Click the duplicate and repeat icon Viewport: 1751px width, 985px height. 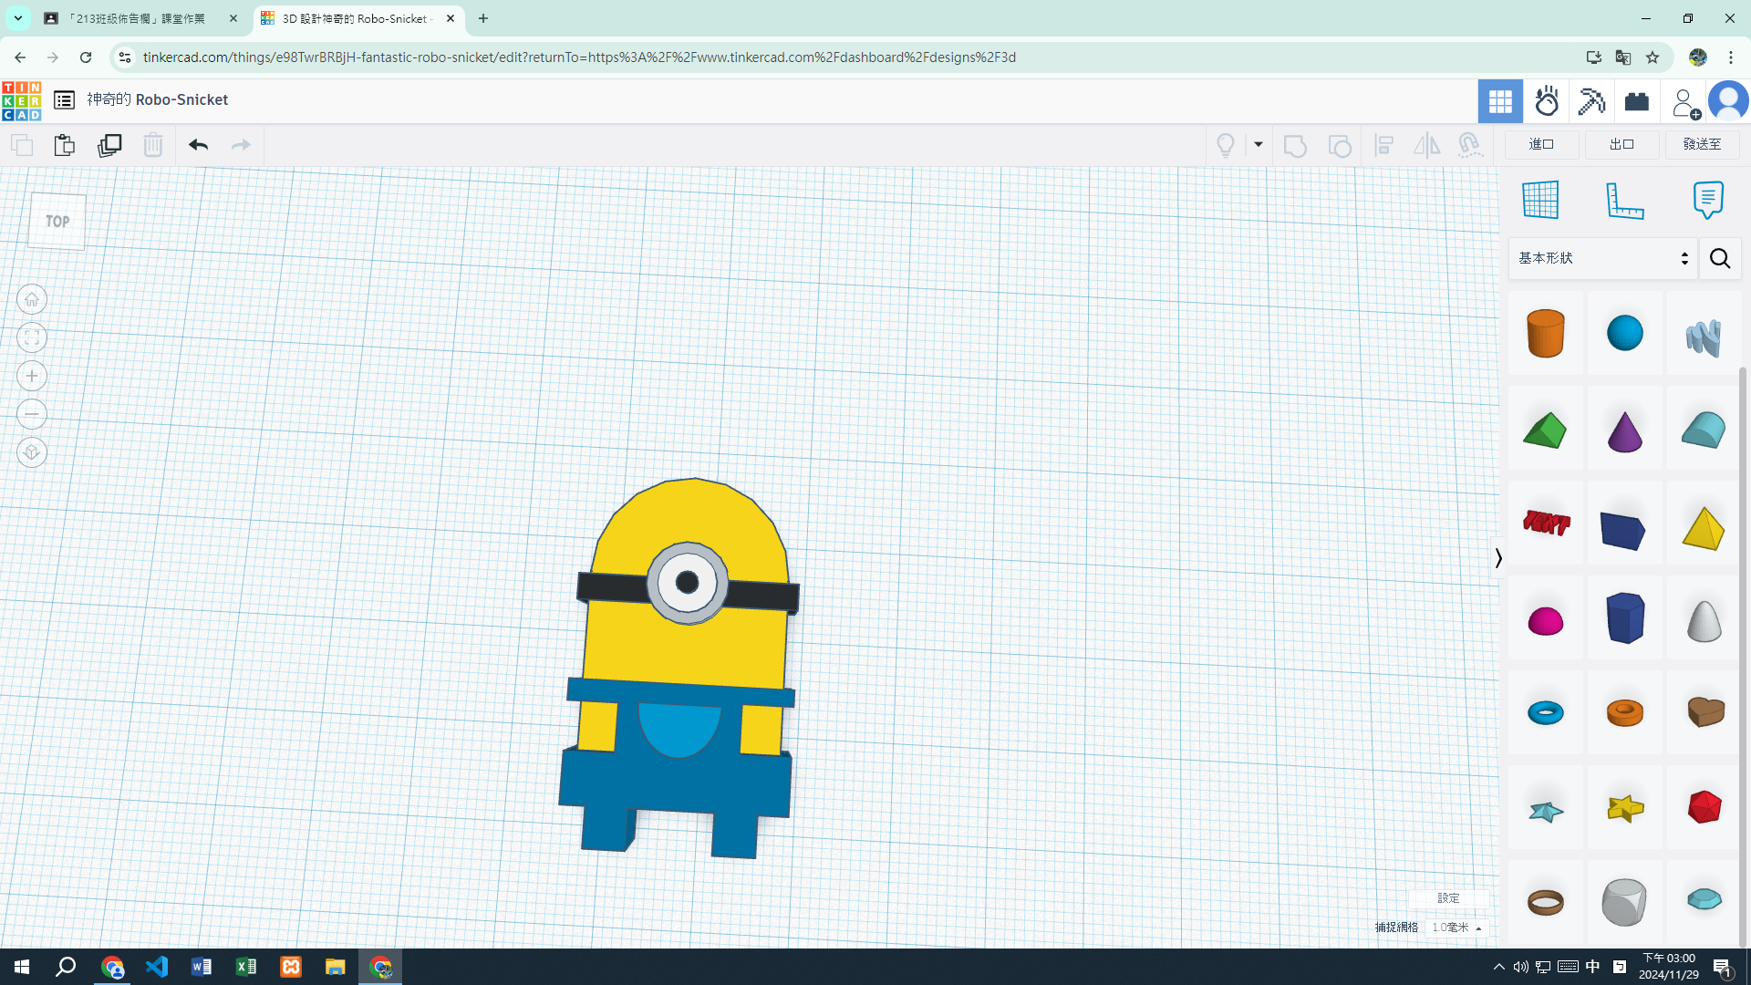(109, 145)
